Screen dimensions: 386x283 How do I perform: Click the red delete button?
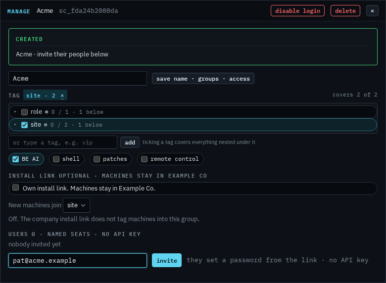345,11
